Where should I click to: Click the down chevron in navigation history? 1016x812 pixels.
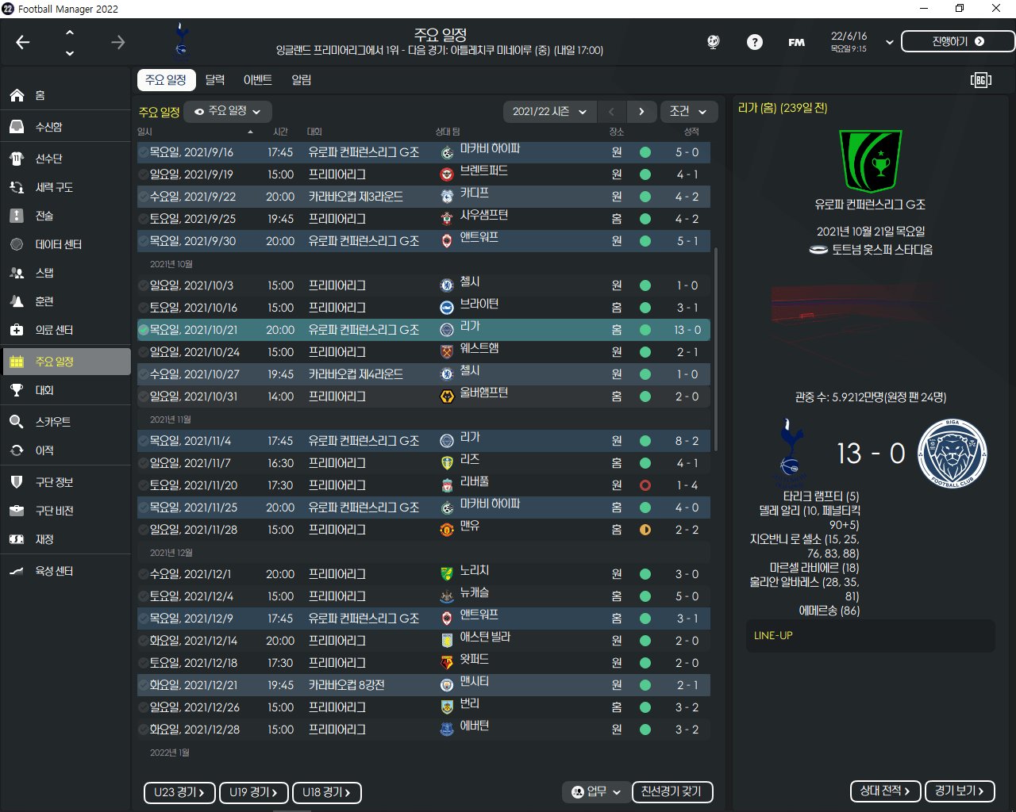click(x=70, y=53)
